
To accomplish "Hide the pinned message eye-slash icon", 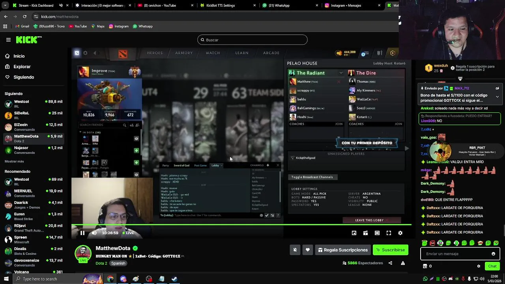I will [497, 88].
